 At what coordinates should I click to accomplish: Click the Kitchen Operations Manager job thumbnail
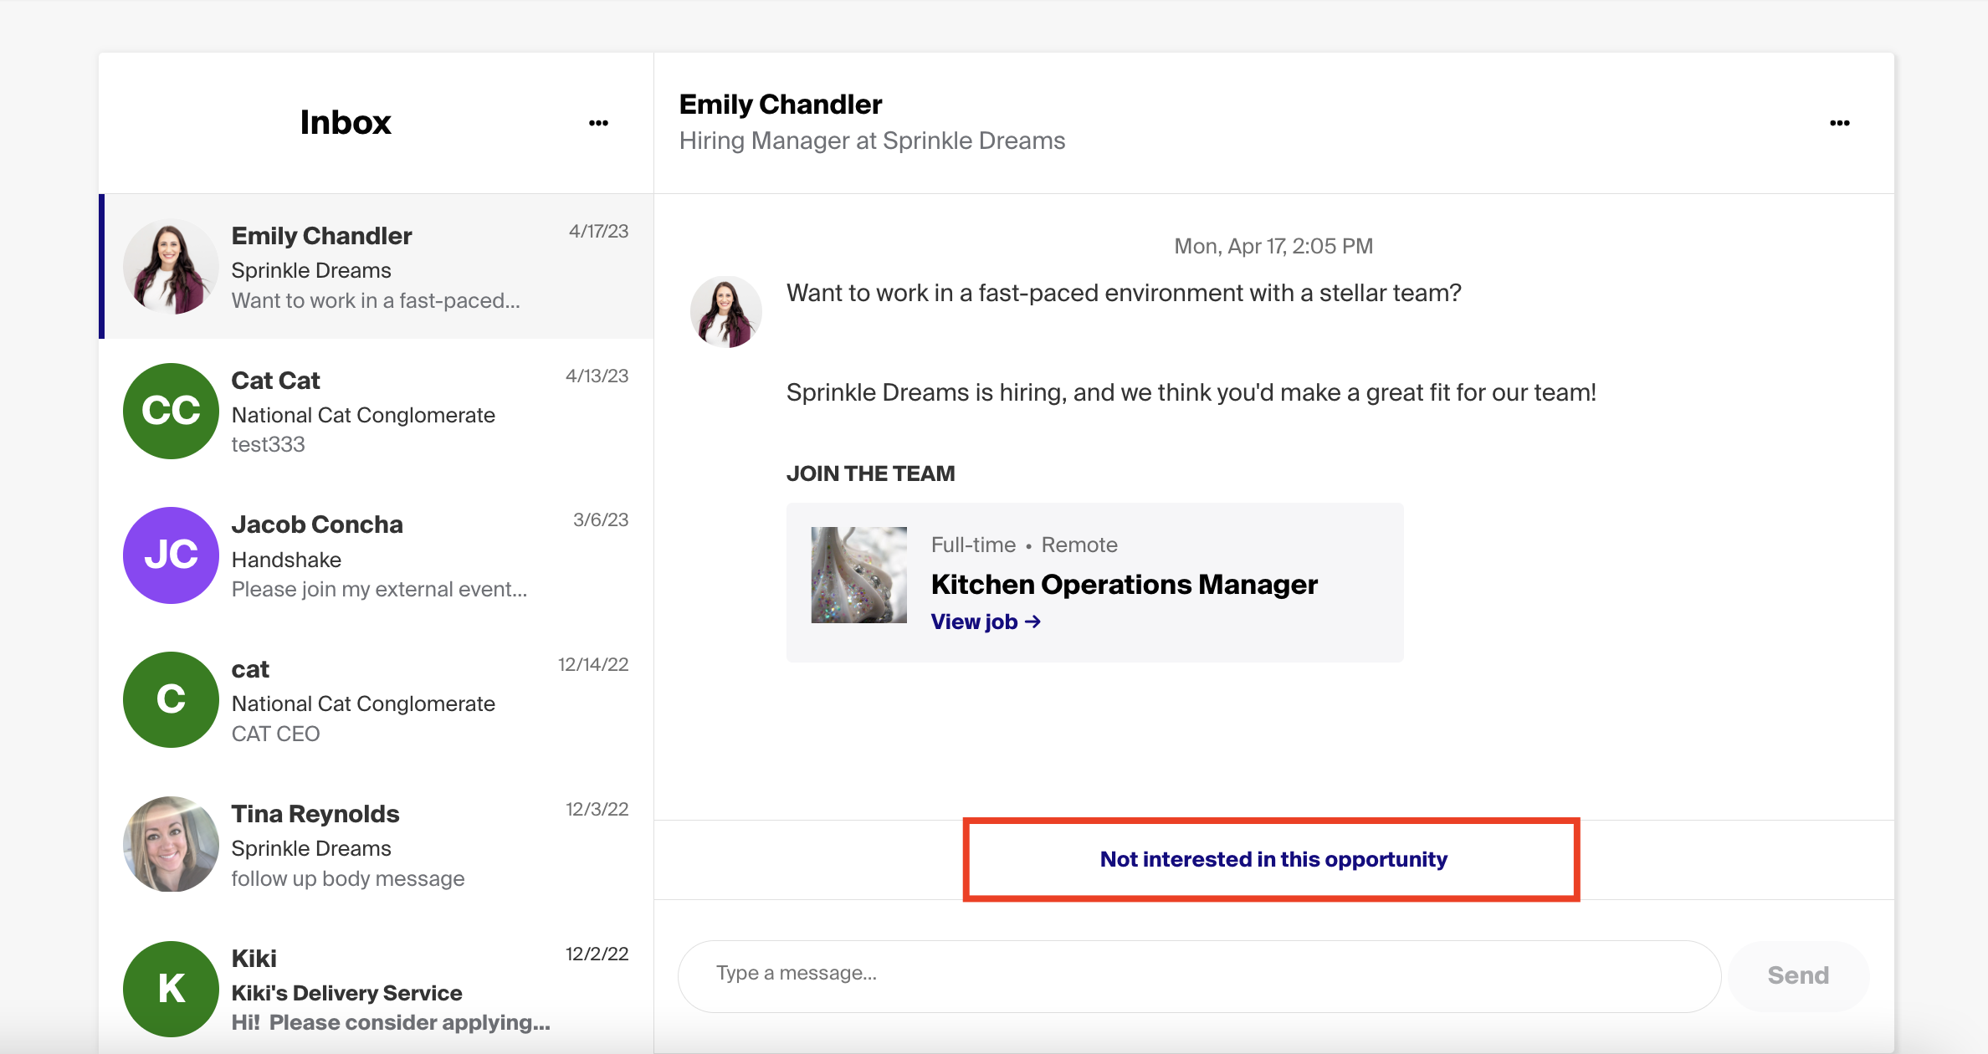click(858, 575)
